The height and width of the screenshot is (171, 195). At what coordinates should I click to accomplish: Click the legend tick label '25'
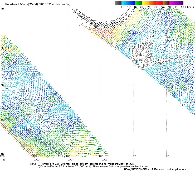pos(149,7)
